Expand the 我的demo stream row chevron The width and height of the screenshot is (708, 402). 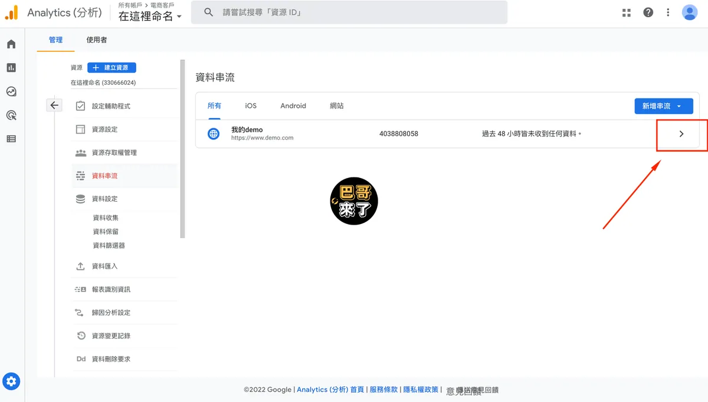(681, 134)
